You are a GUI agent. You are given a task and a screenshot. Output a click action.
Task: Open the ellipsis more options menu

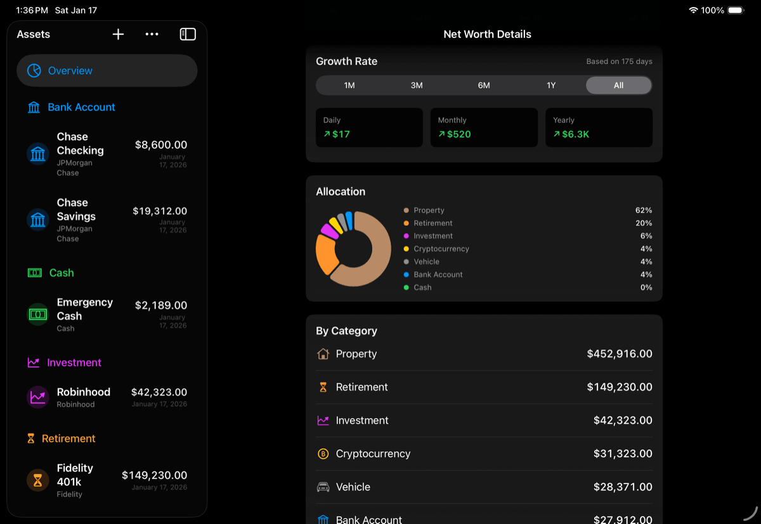pos(152,34)
